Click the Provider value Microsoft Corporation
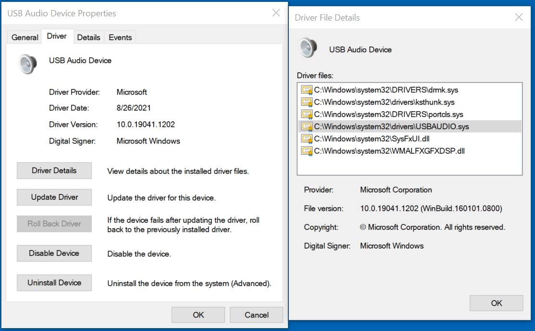535x331 pixels. pos(396,190)
